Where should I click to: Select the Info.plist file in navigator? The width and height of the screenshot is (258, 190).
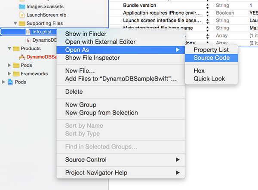click(x=42, y=32)
